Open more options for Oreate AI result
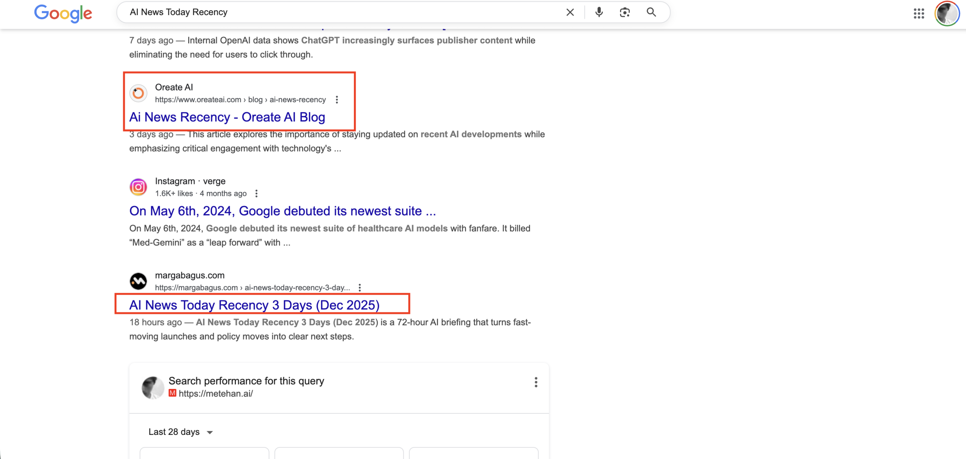Viewport: 966px width, 459px height. pyautogui.click(x=337, y=99)
